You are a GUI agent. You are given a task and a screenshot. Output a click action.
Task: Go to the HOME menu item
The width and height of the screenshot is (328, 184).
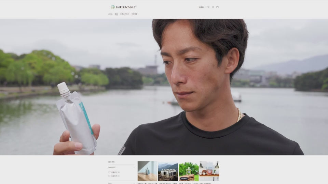pyautogui.click(x=110, y=14)
